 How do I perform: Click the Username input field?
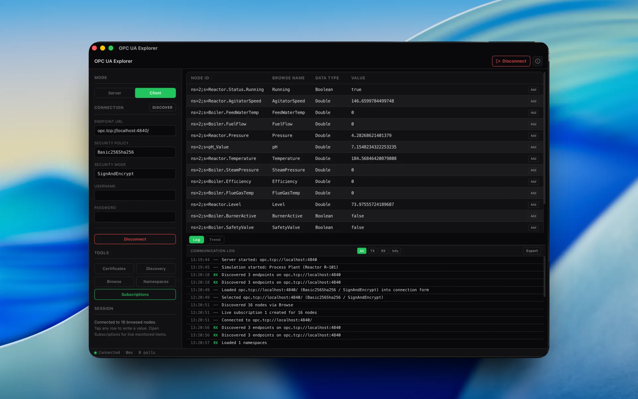135,195
